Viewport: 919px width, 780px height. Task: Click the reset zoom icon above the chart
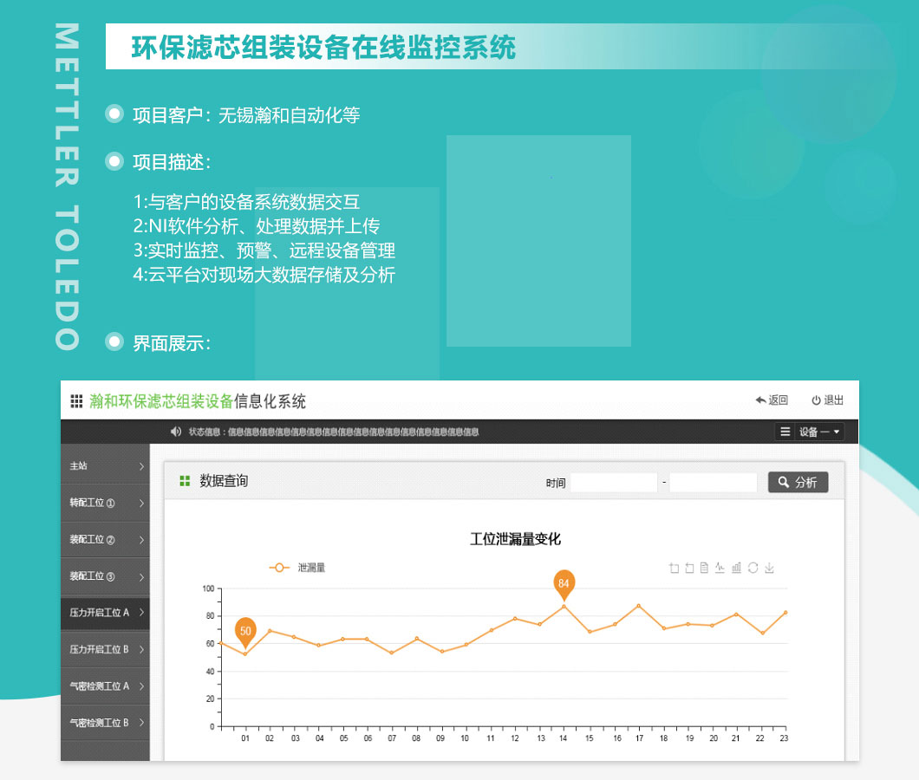(x=690, y=568)
